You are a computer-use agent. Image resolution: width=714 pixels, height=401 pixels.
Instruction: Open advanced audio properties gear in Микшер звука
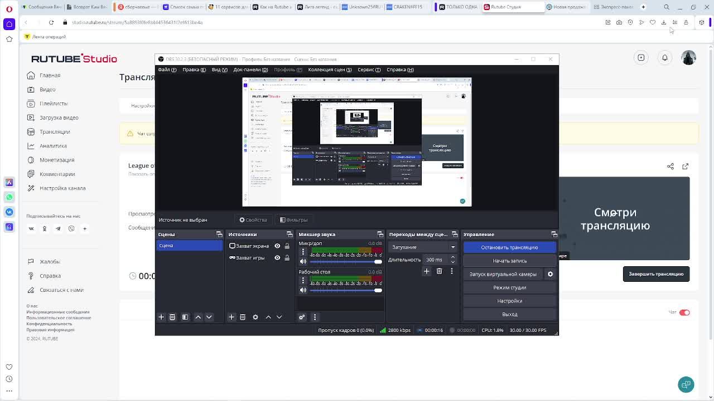(302, 317)
